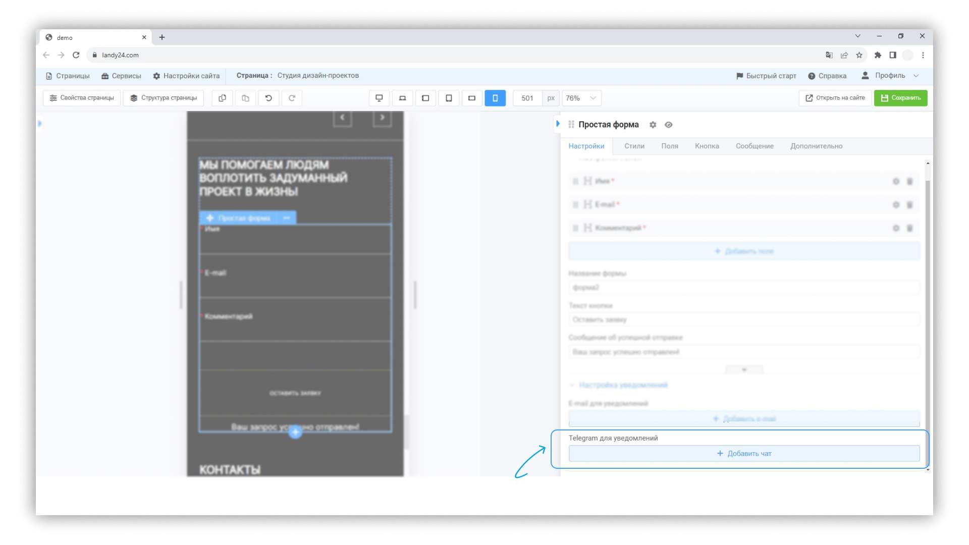
Task: Click the share page icon
Action: (844, 55)
